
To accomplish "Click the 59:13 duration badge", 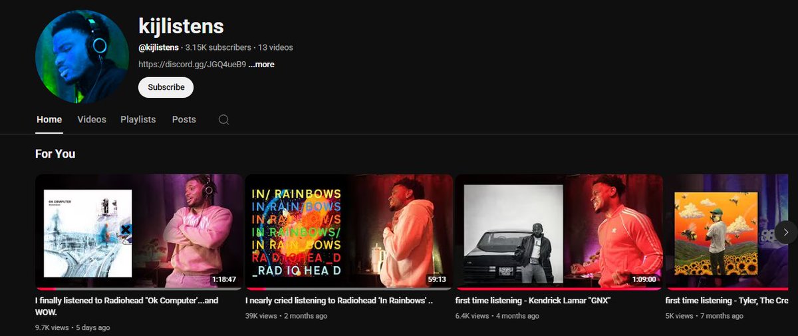I will [x=437, y=279].
